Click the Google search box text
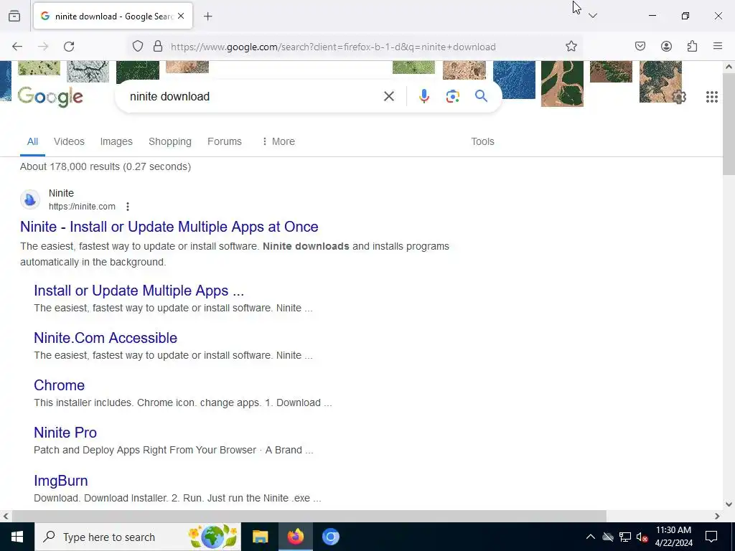The image size is (735, 551). tap(169, 97)
